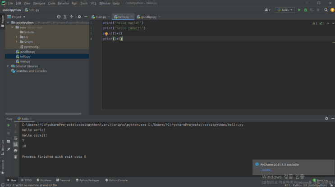The width and height of the screenshot is (335, 187).
Task: Toggle scroll to end in run console
Action: coord(15,144)
